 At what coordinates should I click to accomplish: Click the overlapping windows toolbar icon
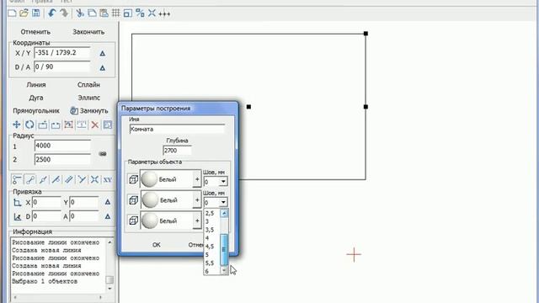coord(127,13)
